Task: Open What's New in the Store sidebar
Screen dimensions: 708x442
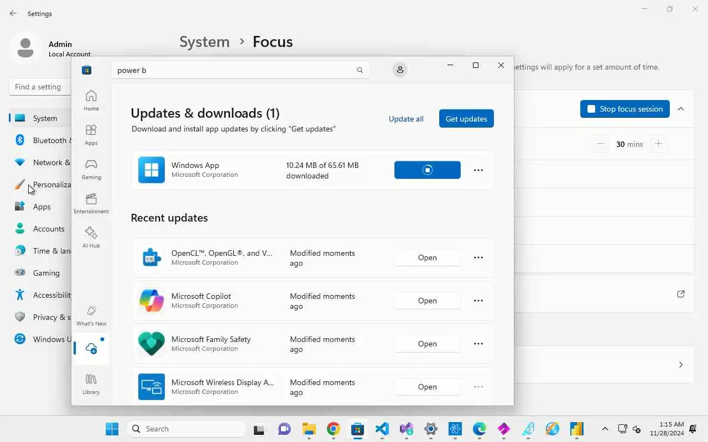Action: pos(91,315)
